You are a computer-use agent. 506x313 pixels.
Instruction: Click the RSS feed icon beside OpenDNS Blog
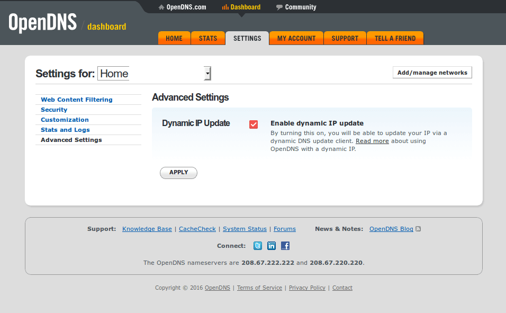click(418, 229)
